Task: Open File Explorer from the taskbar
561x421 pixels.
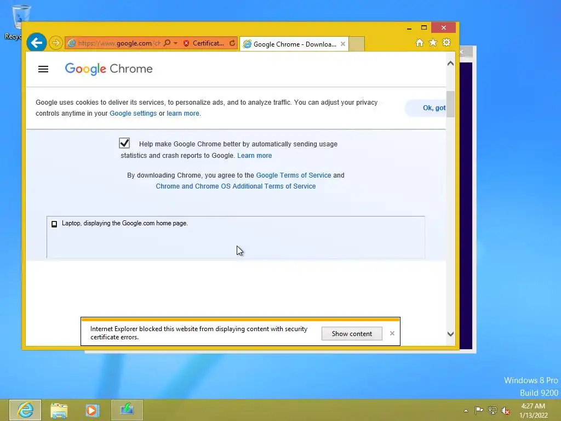Action: (x=59, y=410)
